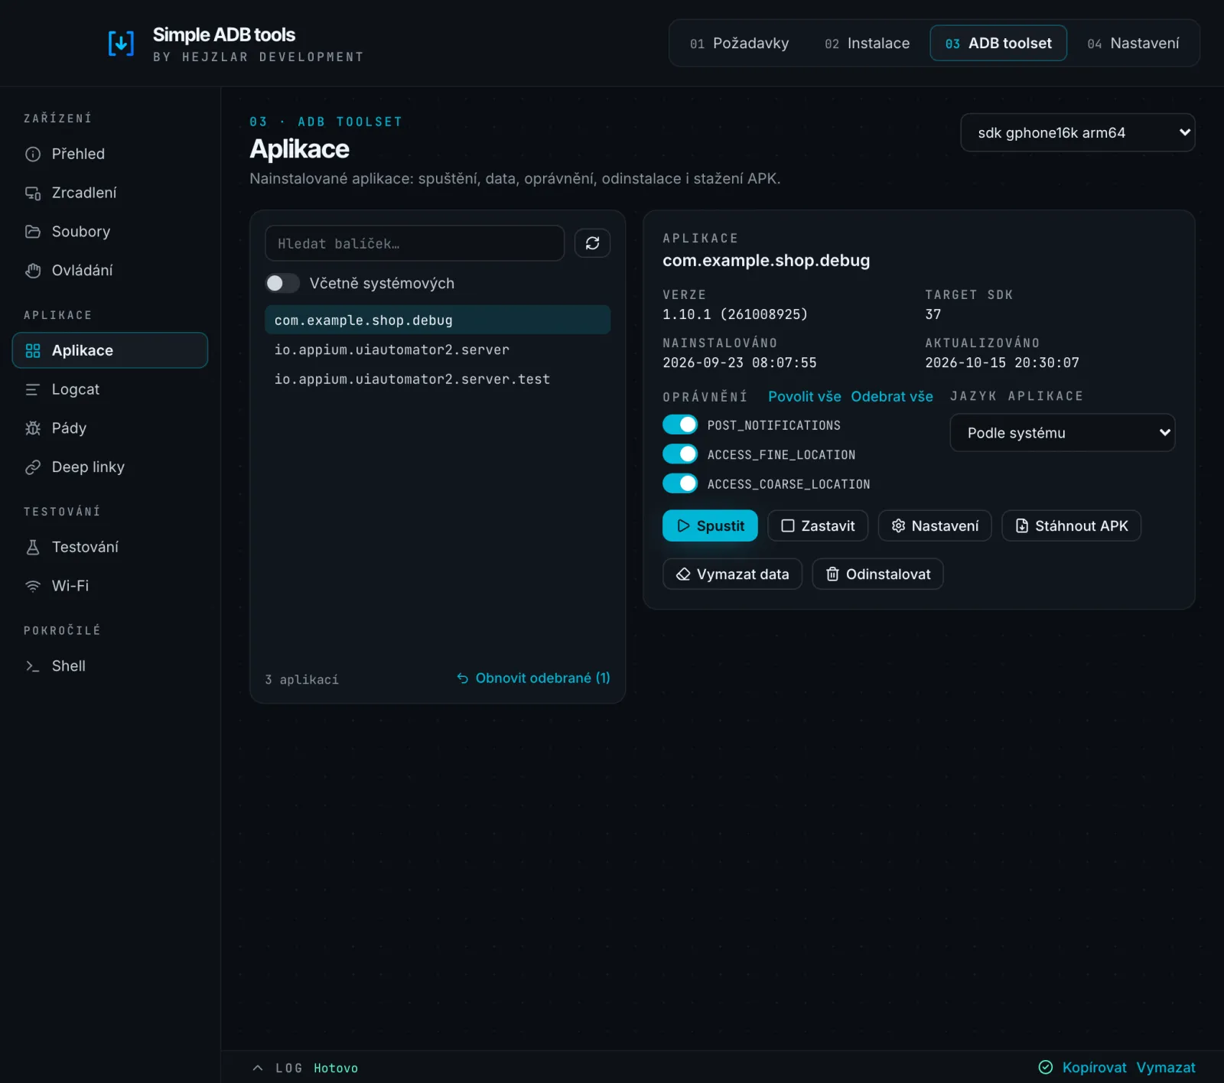Open the Zrcadlení mirroring section
Image resolution: width=1224 pixels, height=1083 pixels.
click(110, 193)
